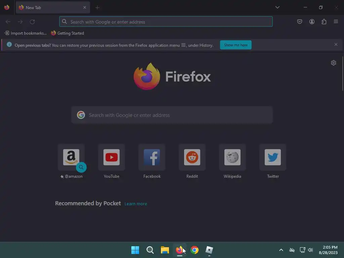Click Firefox icon in taskbar
344x258 pixels.
pos(180,250)
